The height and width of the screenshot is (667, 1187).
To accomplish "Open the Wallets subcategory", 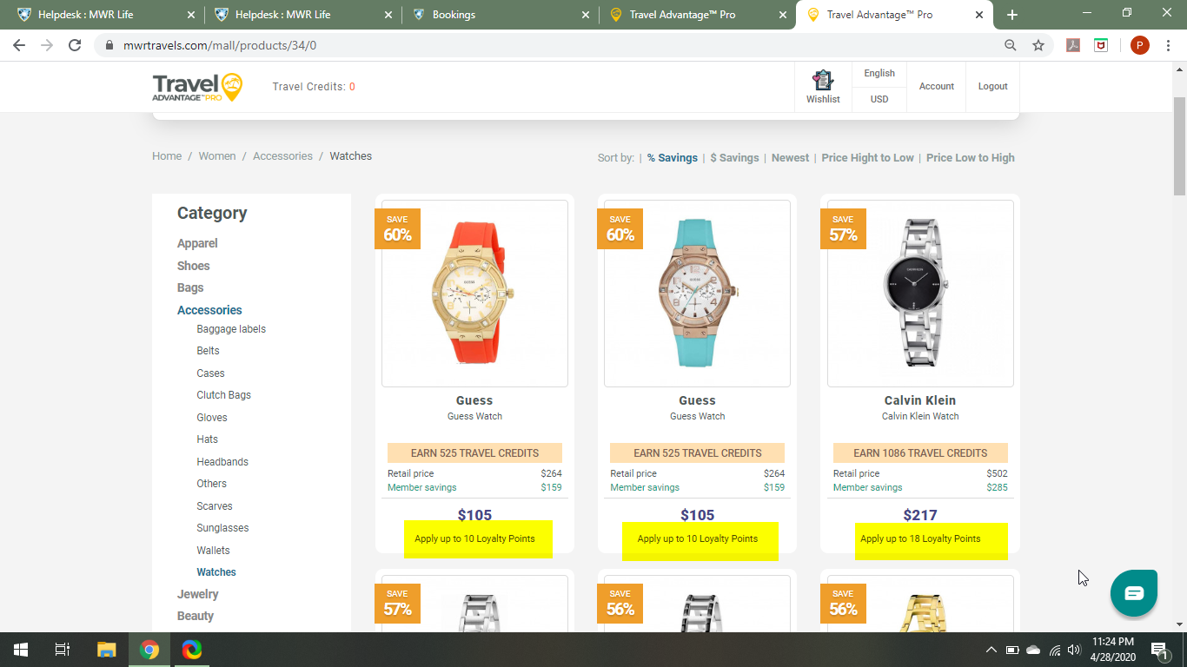I will 213,551.
